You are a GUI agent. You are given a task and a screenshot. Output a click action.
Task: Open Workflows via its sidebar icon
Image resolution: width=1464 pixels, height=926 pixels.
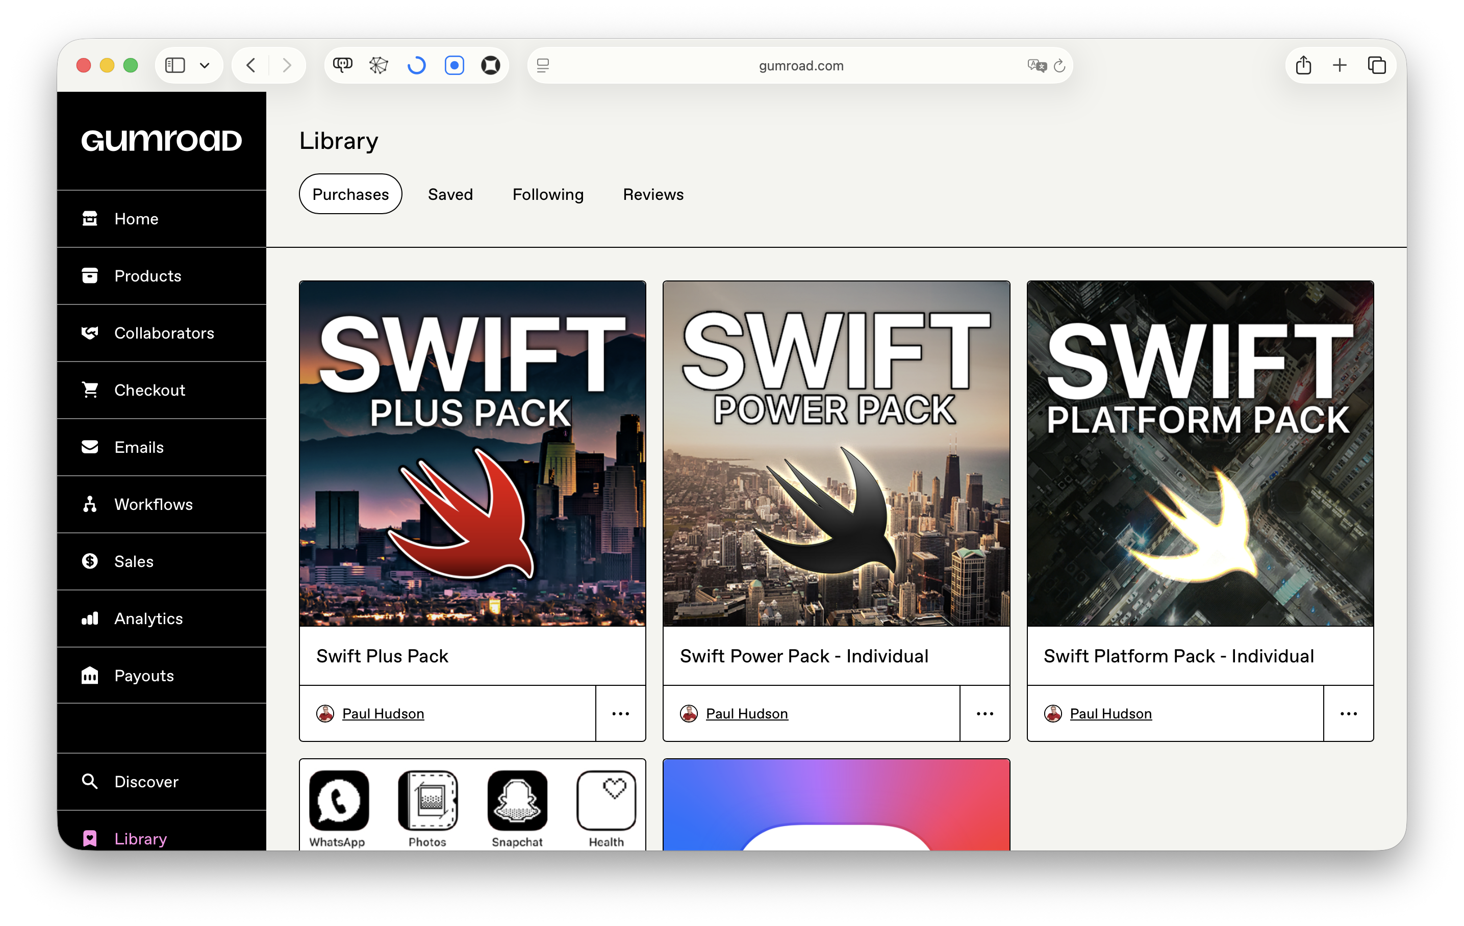[x=89, y=504]
